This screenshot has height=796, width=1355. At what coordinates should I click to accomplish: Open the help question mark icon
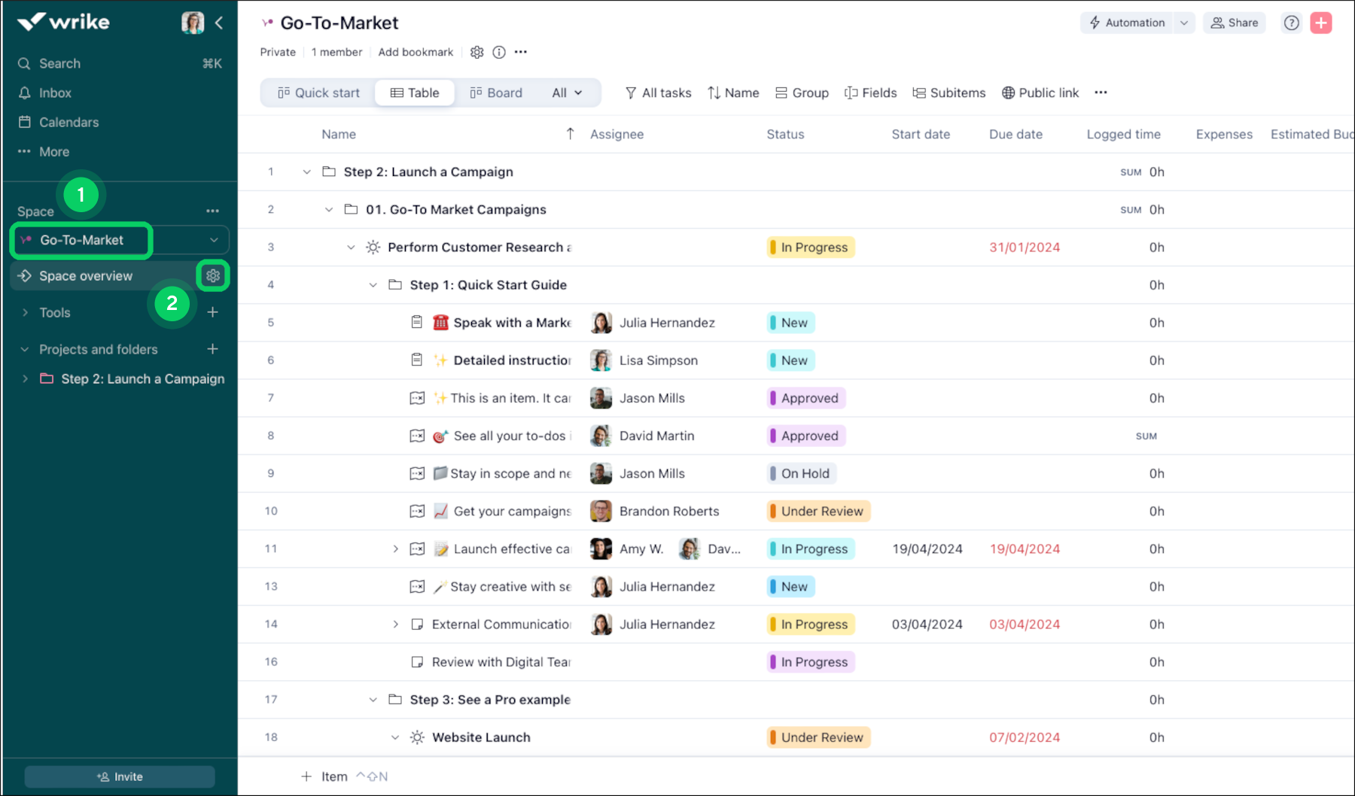[x=1291, y=23]
